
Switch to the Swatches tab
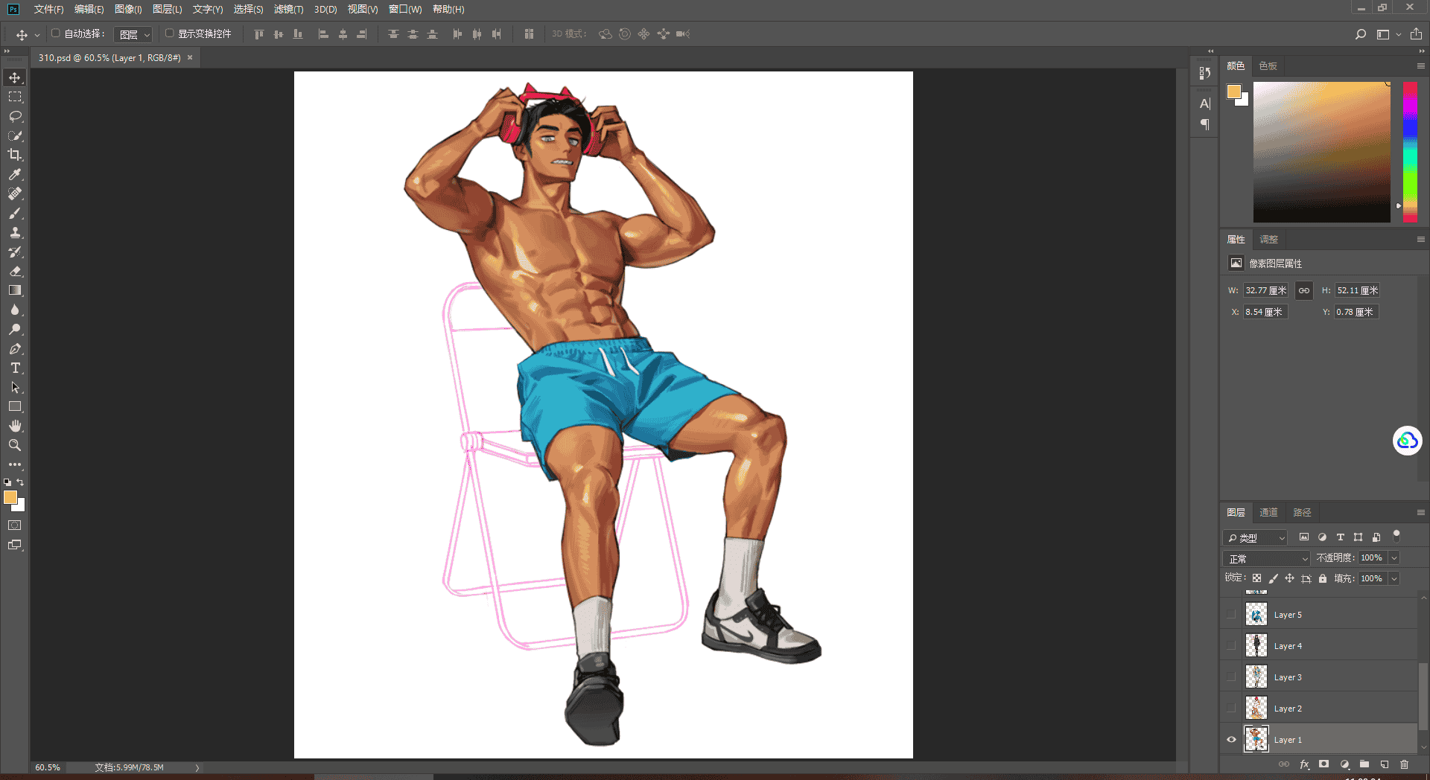pos(1268,66)
